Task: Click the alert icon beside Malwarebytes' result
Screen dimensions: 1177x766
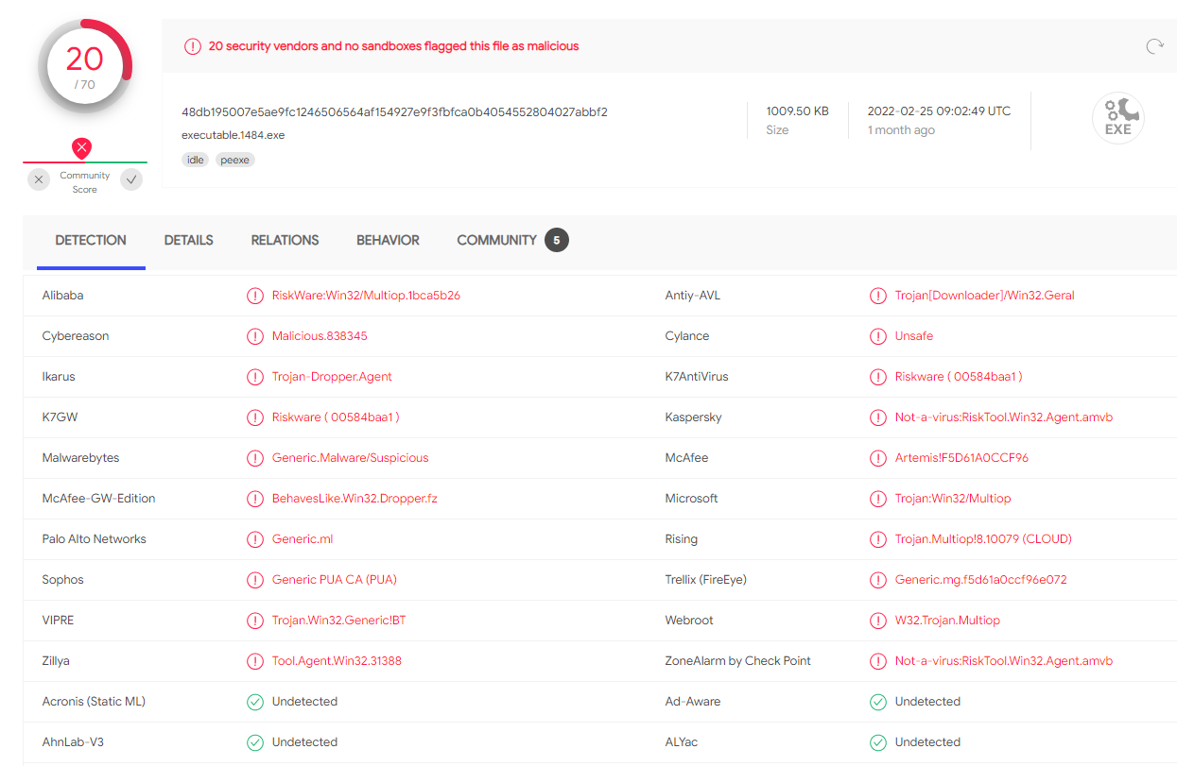Action: pos(255,458)
